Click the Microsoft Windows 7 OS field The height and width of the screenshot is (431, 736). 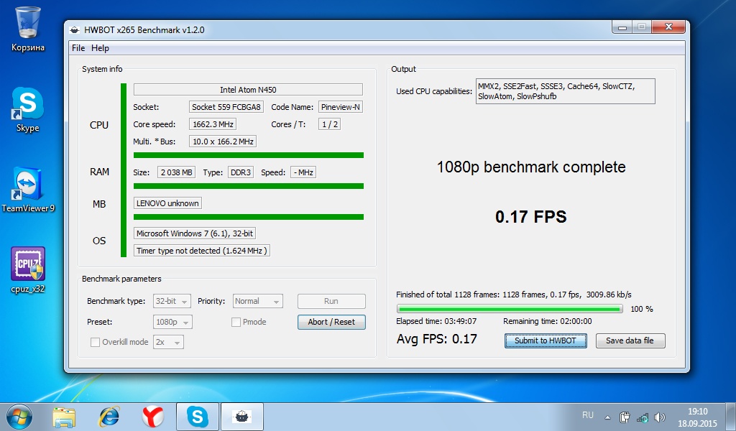195,233
